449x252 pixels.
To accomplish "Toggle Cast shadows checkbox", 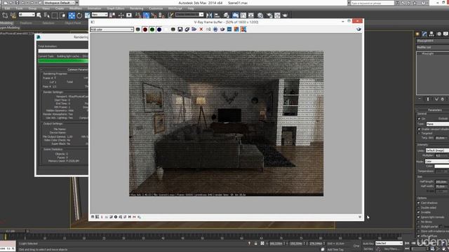I will (x=419, y=203).
